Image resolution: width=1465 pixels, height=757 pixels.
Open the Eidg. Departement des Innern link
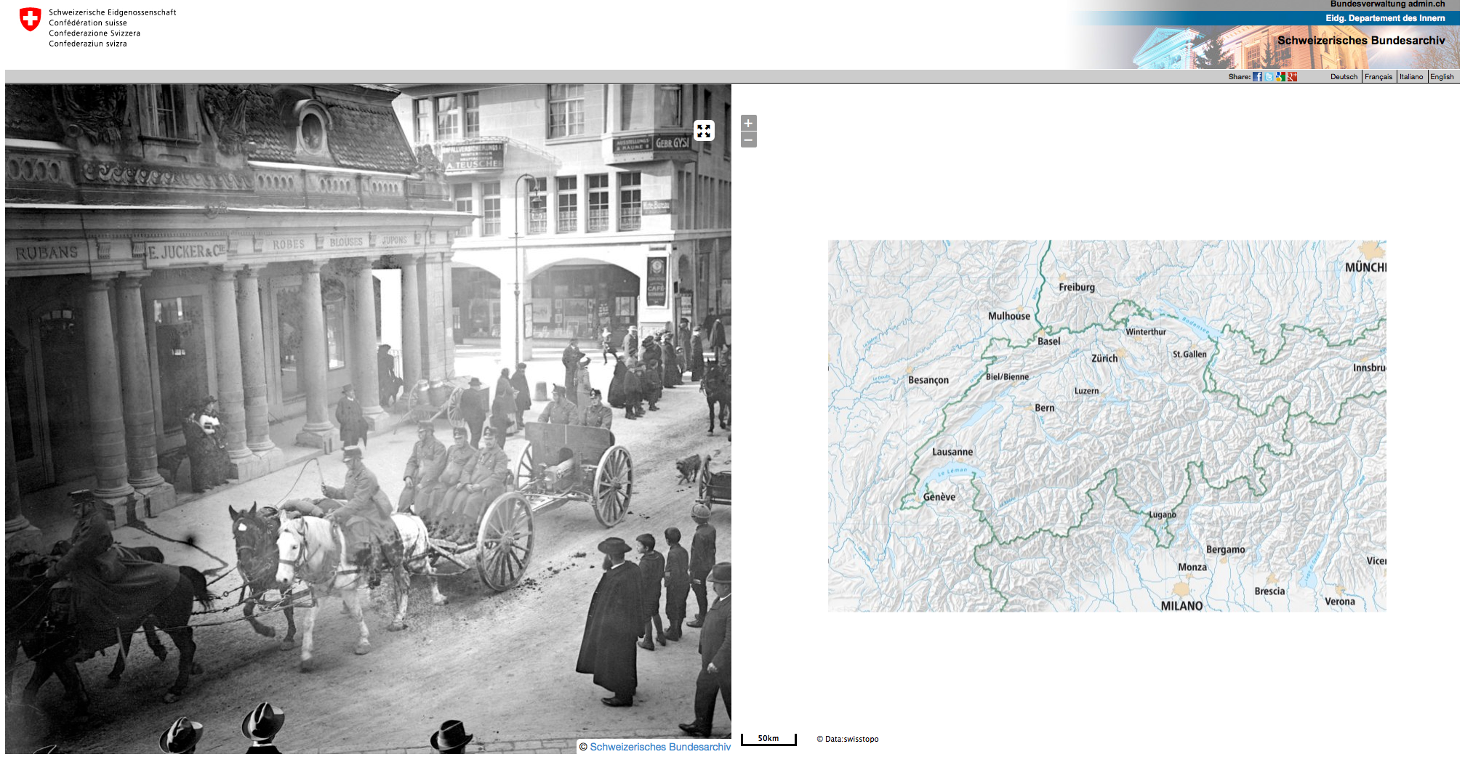[x=1384, y=18]
